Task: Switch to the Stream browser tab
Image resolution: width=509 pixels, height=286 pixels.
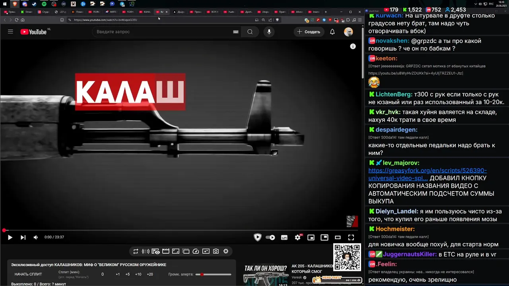Action: (27, 12)
